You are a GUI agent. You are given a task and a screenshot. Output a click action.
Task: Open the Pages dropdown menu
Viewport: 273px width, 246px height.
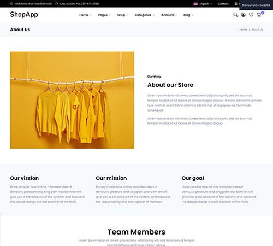click(104, 15)
